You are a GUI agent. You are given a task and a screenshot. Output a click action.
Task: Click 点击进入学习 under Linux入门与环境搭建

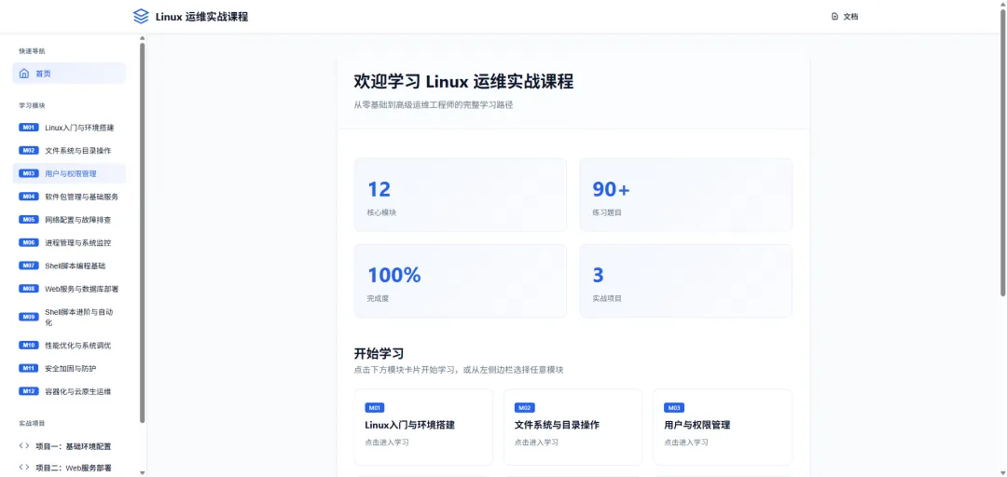(x=387, y=443)
